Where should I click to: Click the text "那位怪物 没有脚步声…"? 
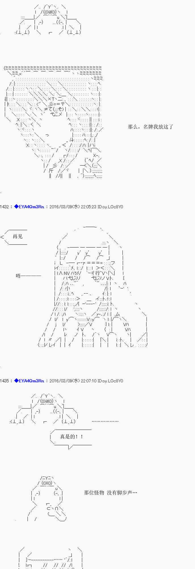(111, 492)
